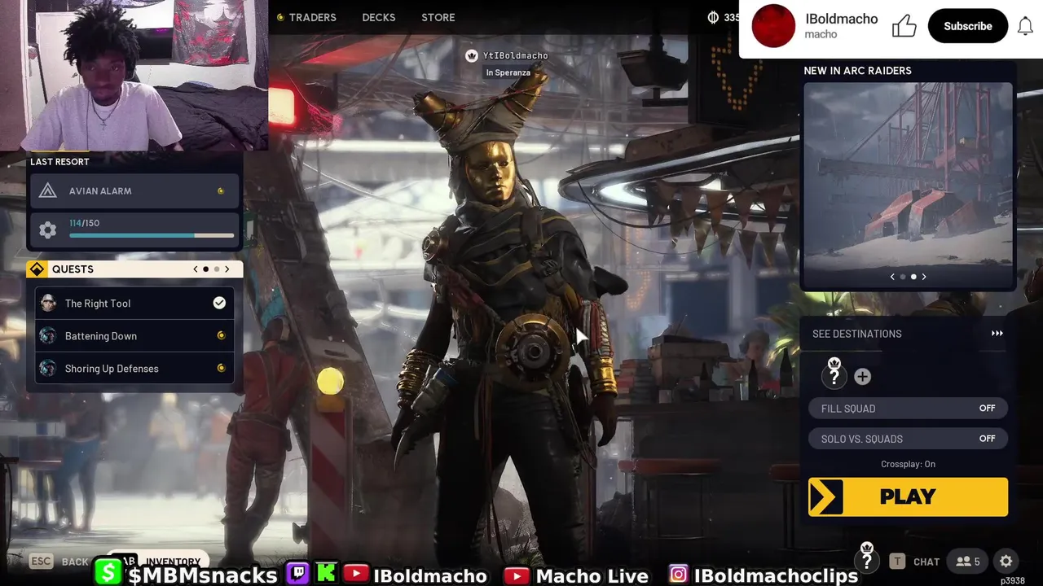Expand See Destinations arrows
The height and width of the screenshot is (586, 1043).
coord(997,334)
